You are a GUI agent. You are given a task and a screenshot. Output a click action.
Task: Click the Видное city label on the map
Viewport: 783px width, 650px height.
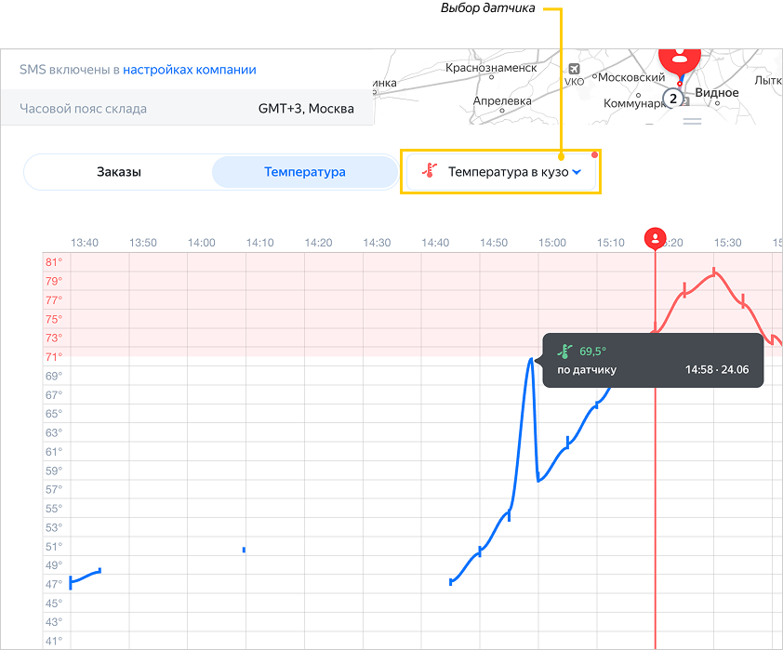click(717, 93)
